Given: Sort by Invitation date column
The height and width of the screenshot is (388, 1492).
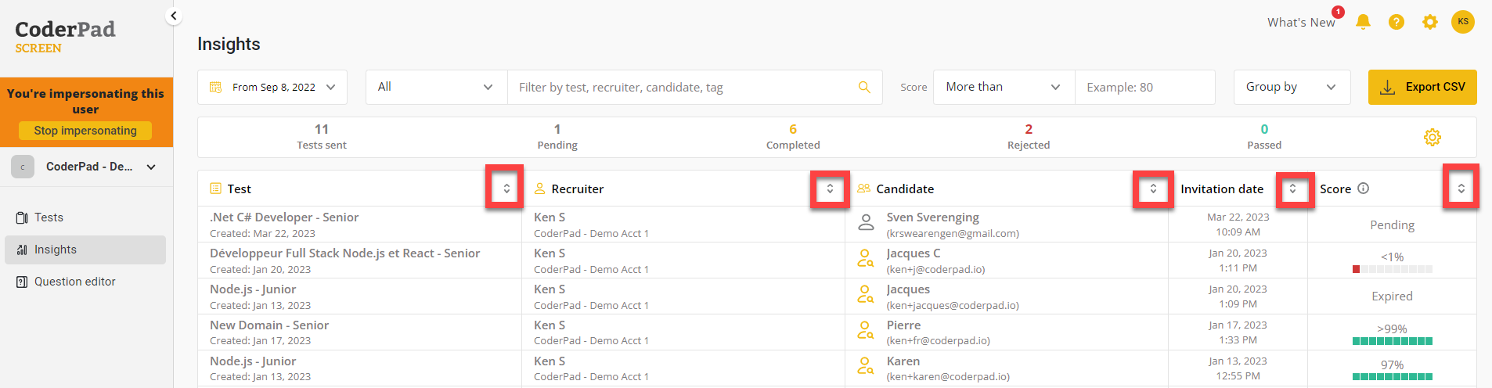Looking at the screenshot, I should click(x=1292, y=189).
